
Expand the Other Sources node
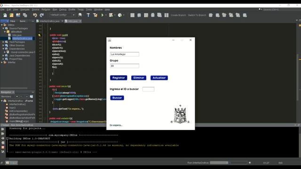(3, 46)
